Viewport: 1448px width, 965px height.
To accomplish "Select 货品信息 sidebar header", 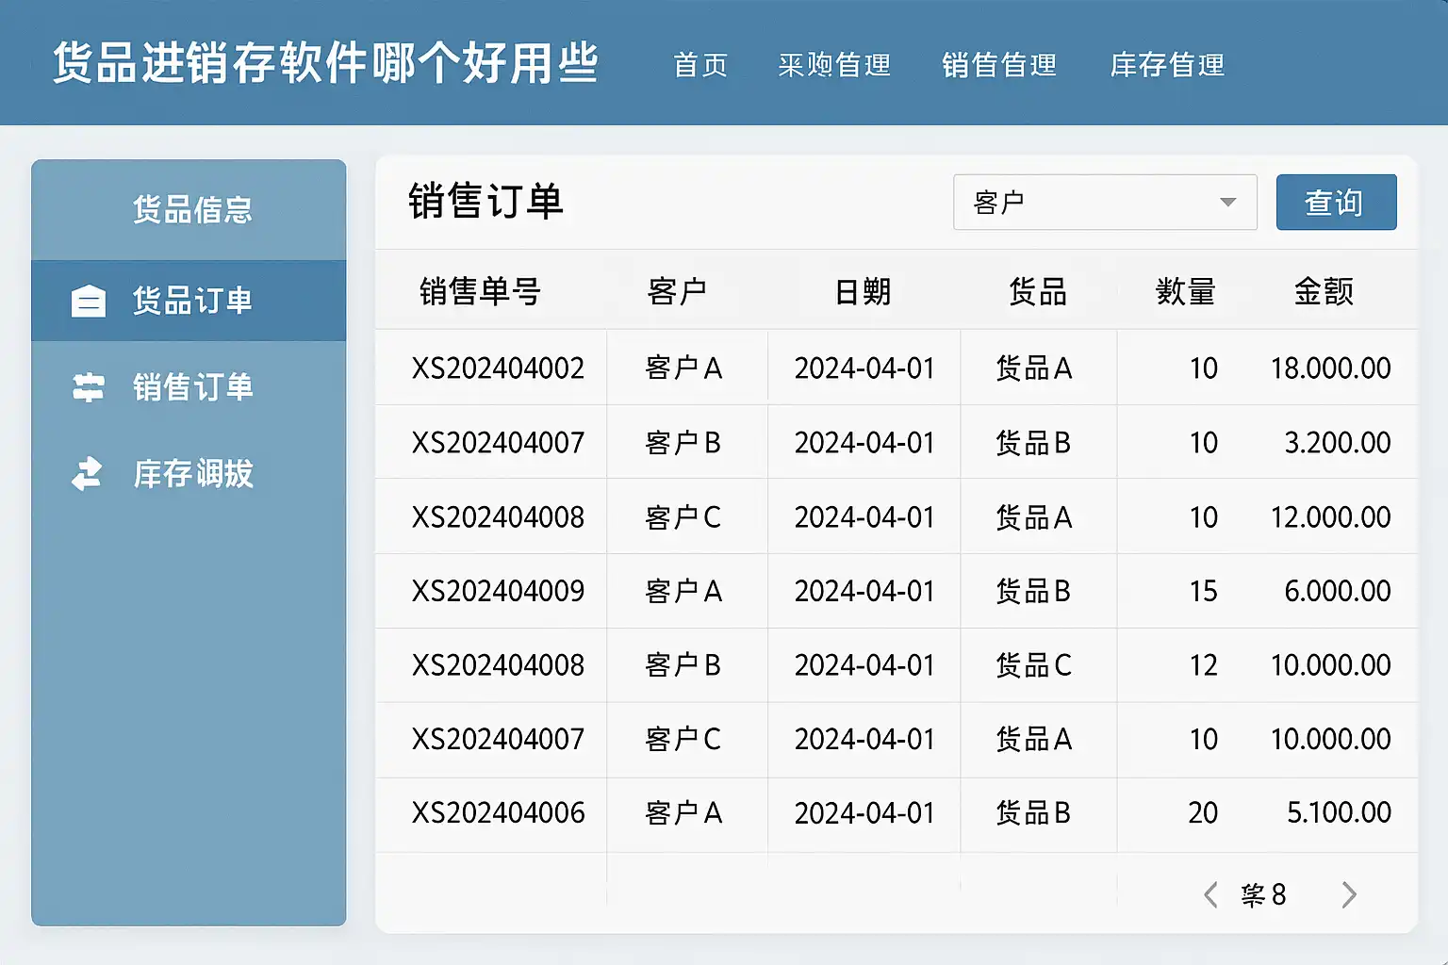I will [x=192, y=209].
